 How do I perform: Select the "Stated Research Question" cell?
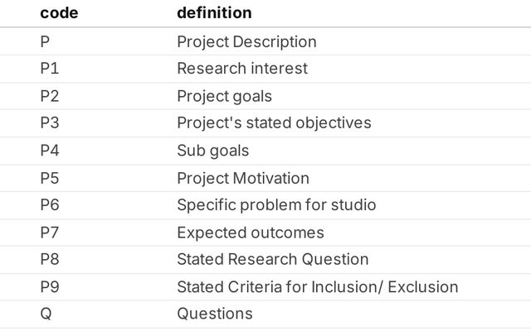[x=272, y=260]
